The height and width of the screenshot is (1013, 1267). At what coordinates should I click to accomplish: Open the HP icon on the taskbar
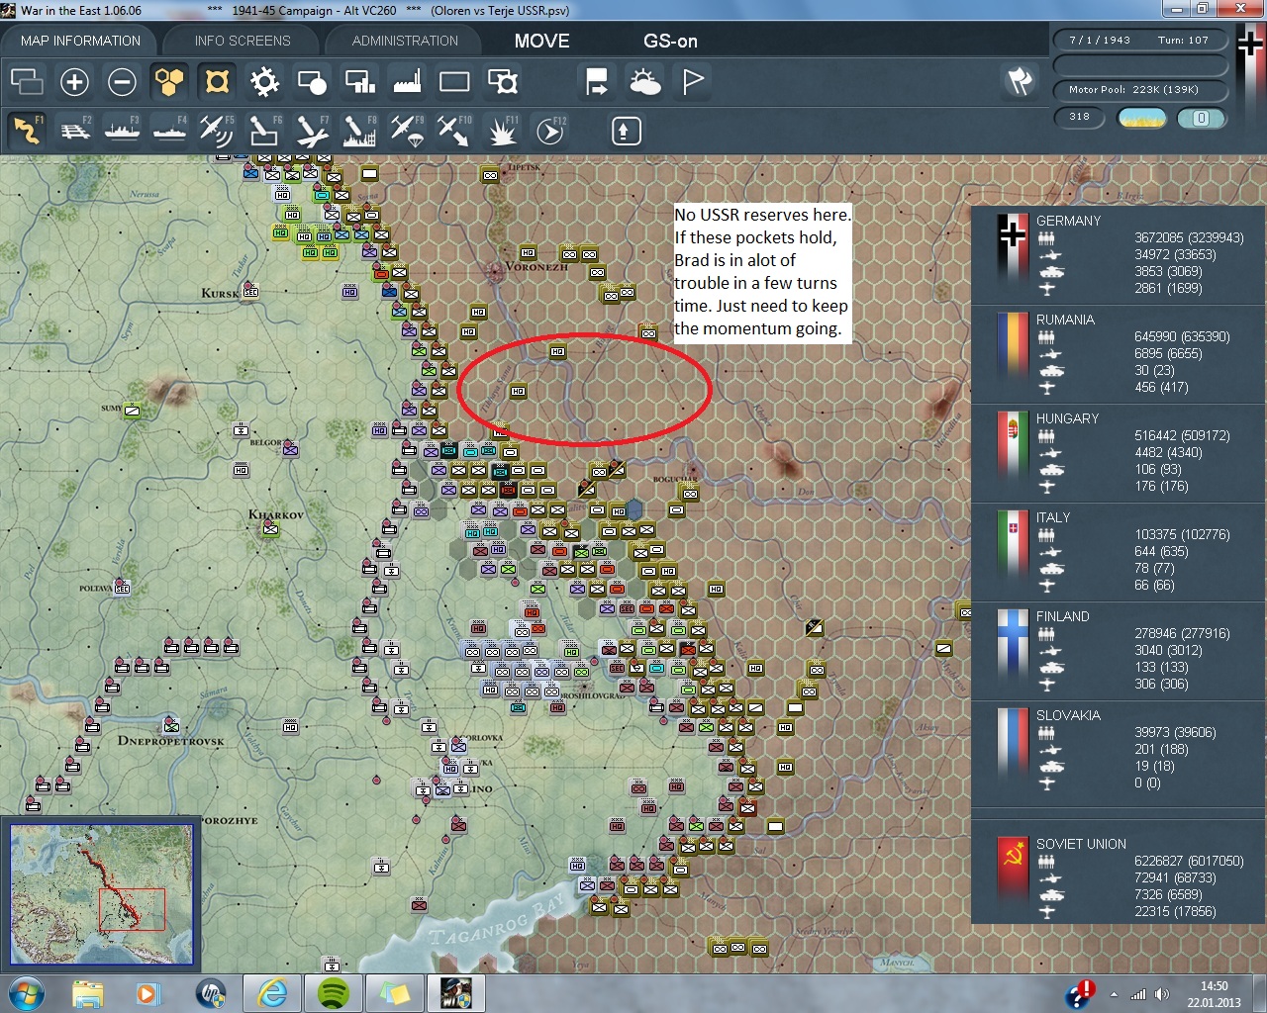(210, 993)
